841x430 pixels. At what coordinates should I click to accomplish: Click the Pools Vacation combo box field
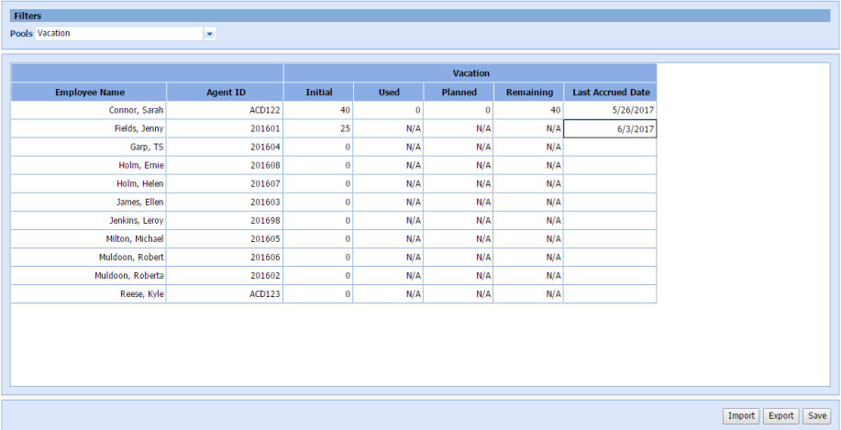pos(119,34)
